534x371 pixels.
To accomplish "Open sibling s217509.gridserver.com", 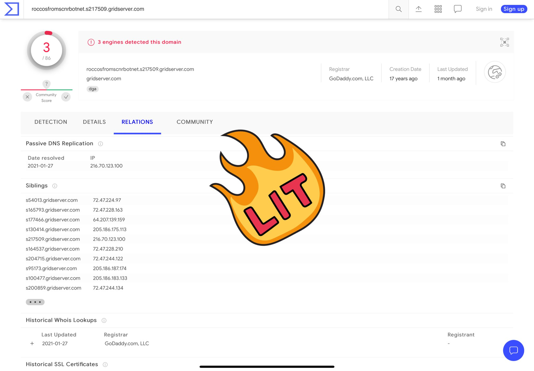I will click(53, 239).
